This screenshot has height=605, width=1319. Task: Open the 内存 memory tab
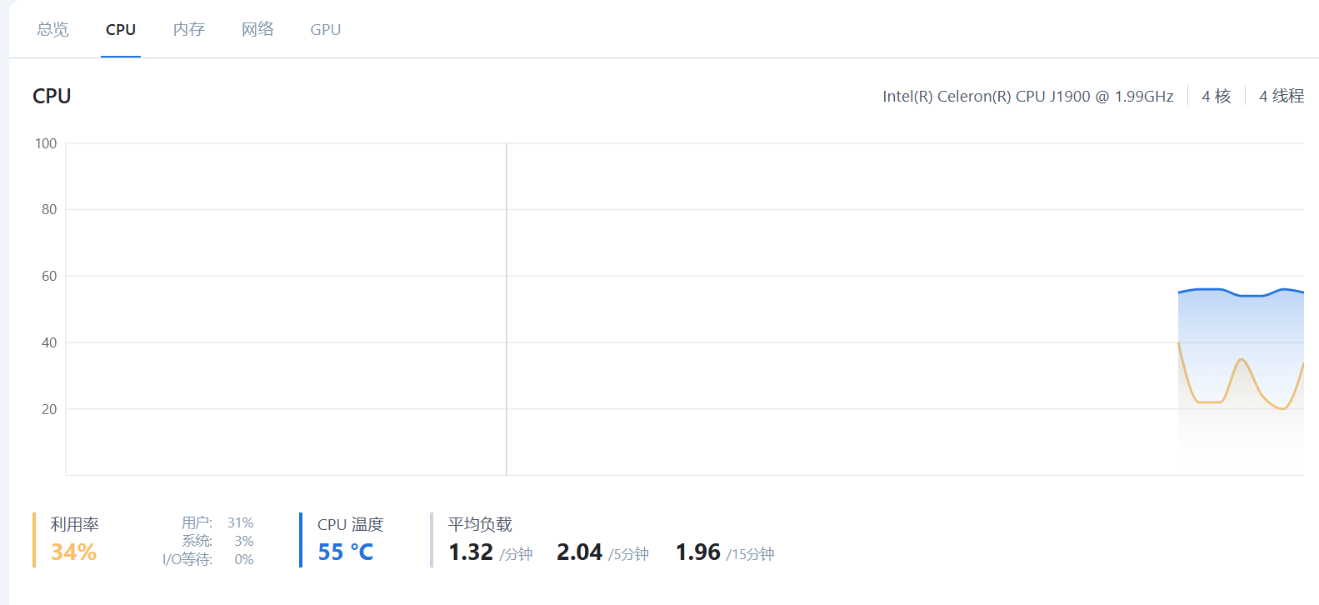coord(189,29)
